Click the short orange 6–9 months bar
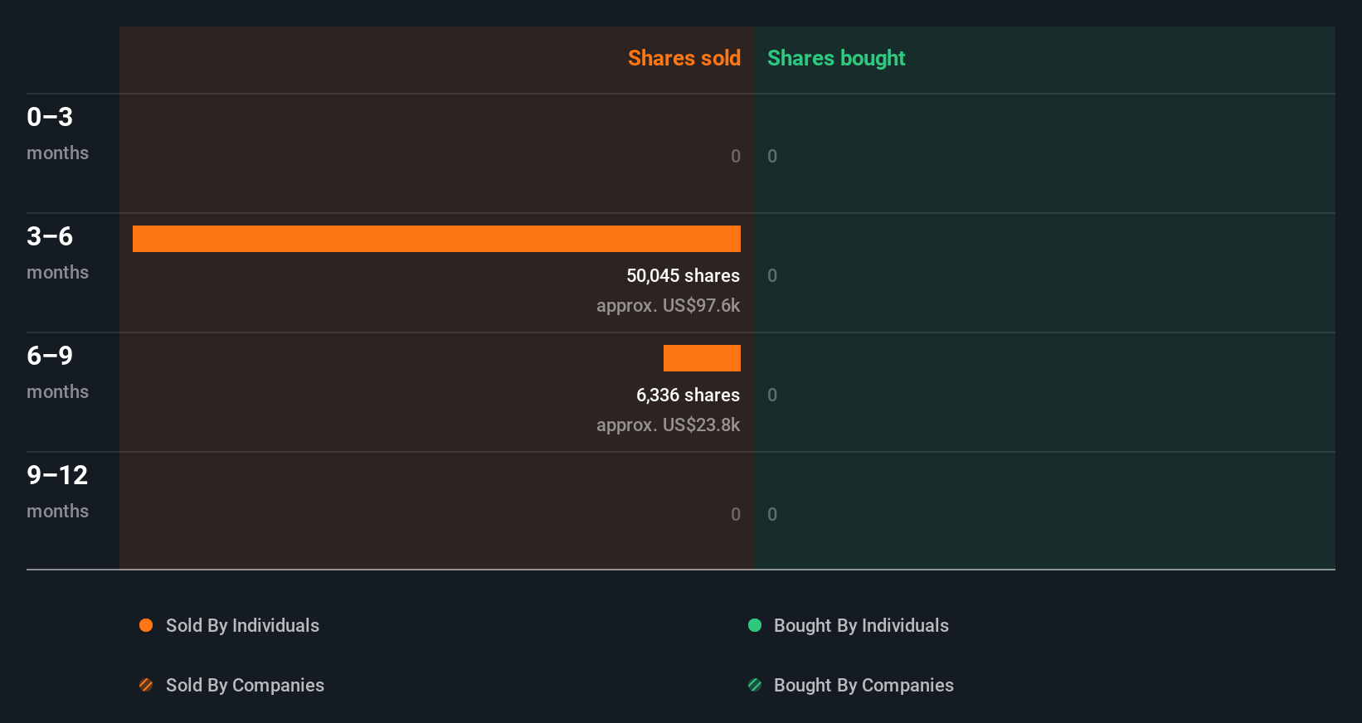The image size is (1362, 723). coord(702,358)
